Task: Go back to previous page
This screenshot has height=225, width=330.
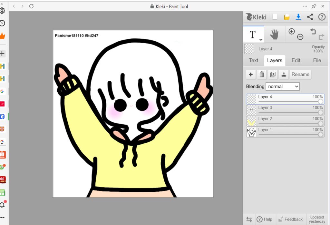Action: coord(14,6)
